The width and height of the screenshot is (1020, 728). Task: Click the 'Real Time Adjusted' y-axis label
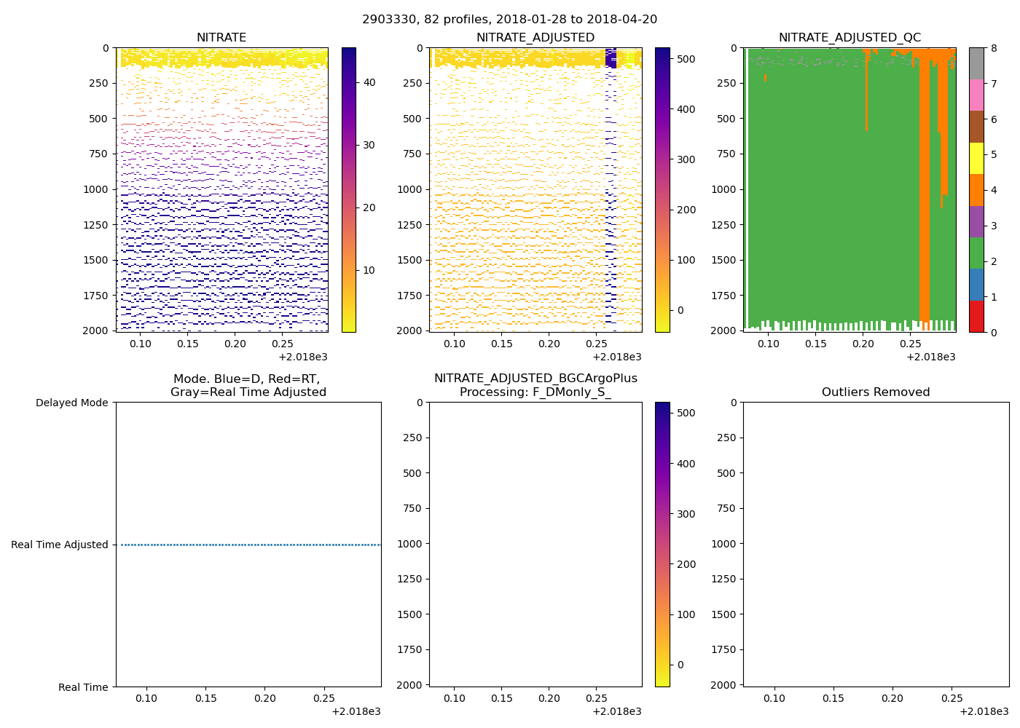coord(60,545)
